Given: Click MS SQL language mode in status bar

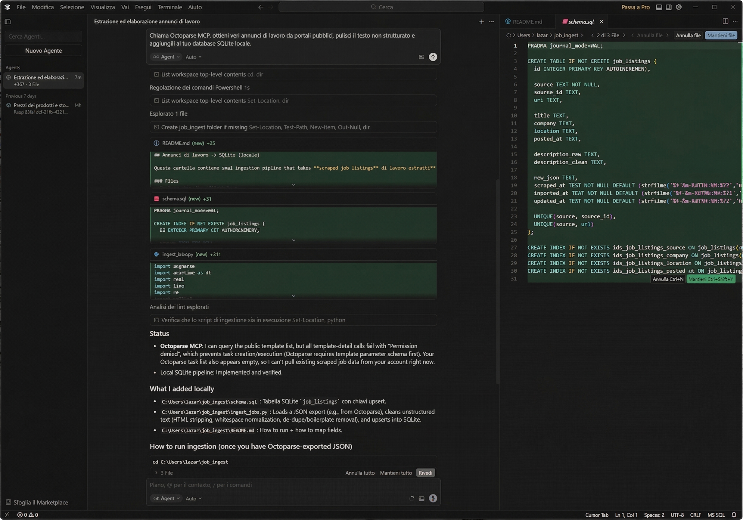Looking at the screenshot, I should click(x=716, y=515).
